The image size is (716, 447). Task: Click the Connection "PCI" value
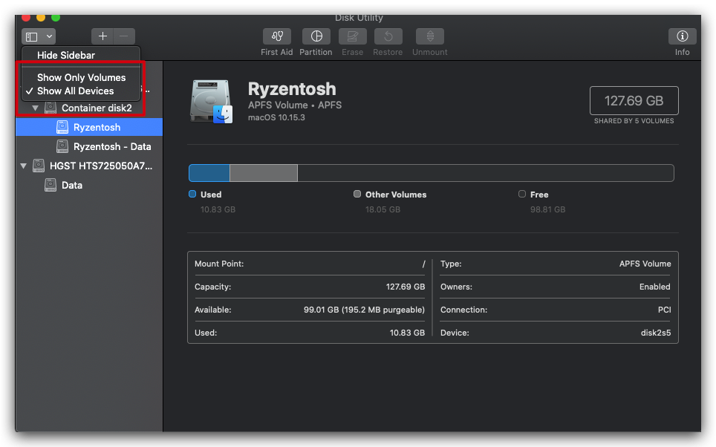point(665,310)
